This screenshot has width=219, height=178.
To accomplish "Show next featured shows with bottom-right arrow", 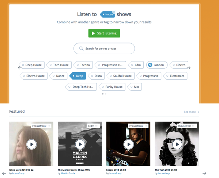I will click(204, 173).
